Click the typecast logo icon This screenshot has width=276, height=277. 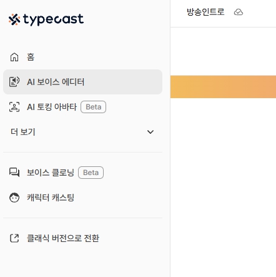click(x=14, y=19)
